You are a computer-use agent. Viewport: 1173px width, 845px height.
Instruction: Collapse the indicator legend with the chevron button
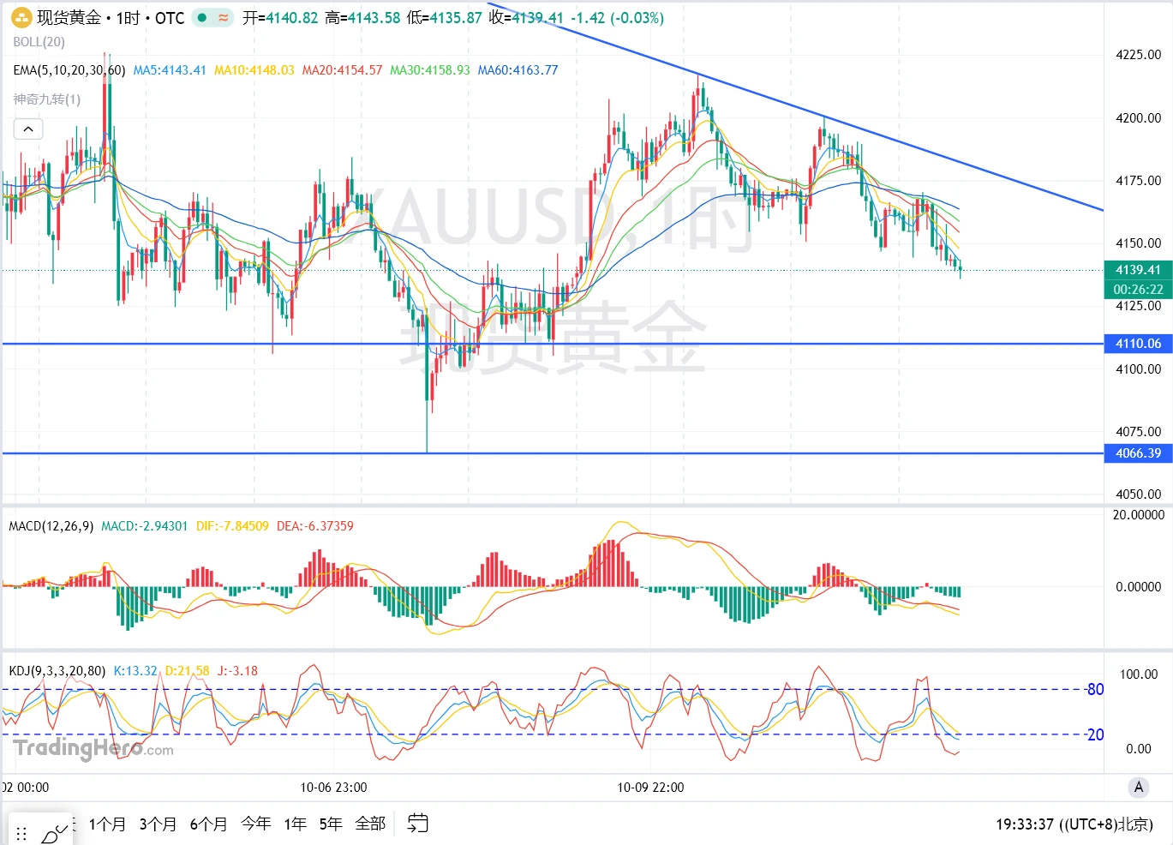tap(28, 129)
